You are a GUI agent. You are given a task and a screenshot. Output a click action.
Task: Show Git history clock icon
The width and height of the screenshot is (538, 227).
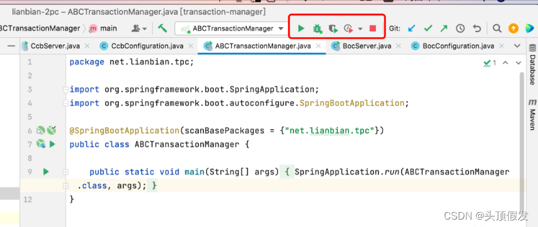click(x=460, y=28)
